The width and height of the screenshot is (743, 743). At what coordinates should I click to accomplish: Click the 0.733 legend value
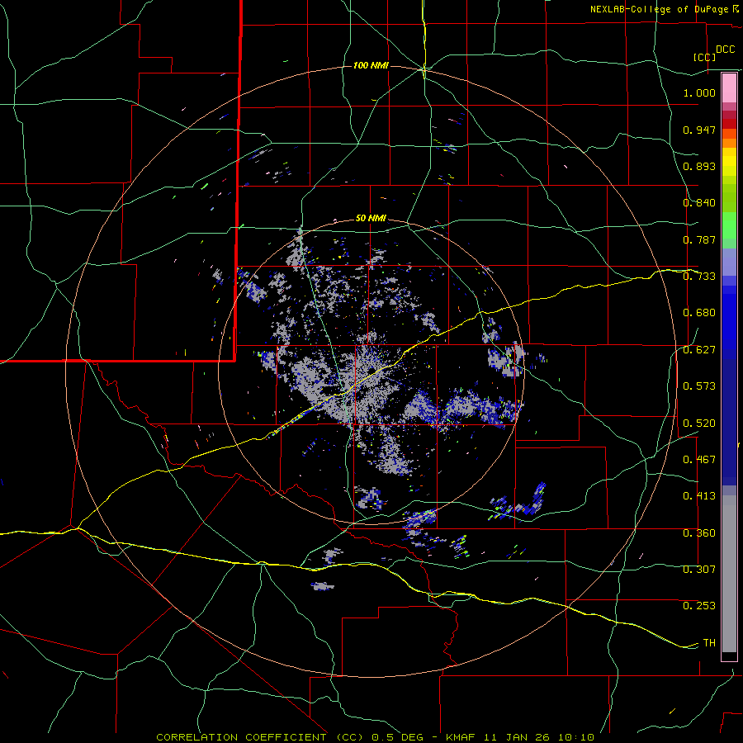coord(699,277)
